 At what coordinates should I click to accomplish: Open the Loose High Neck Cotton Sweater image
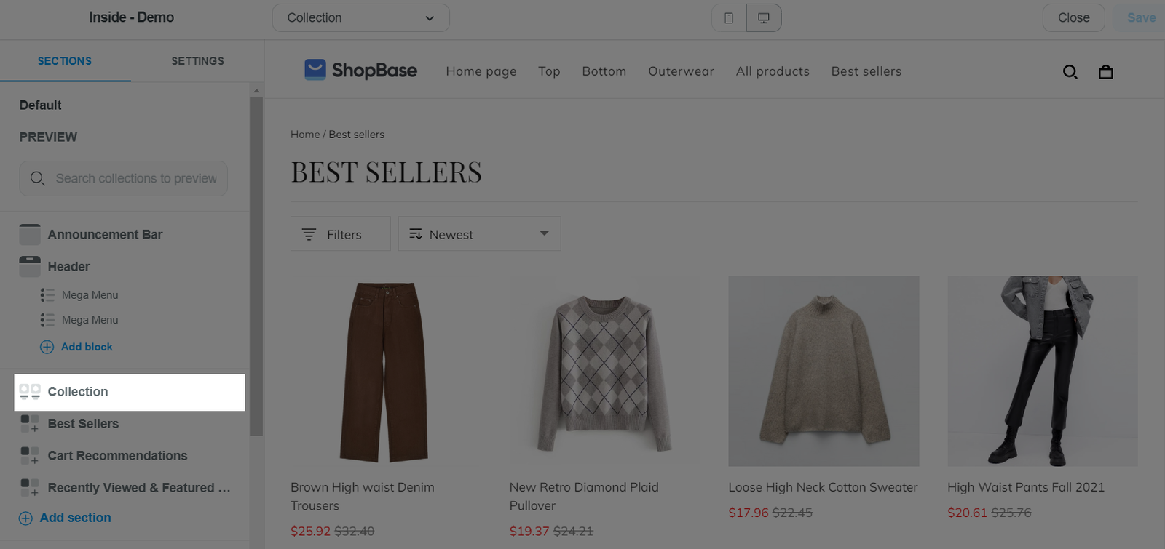click(824, 372)
